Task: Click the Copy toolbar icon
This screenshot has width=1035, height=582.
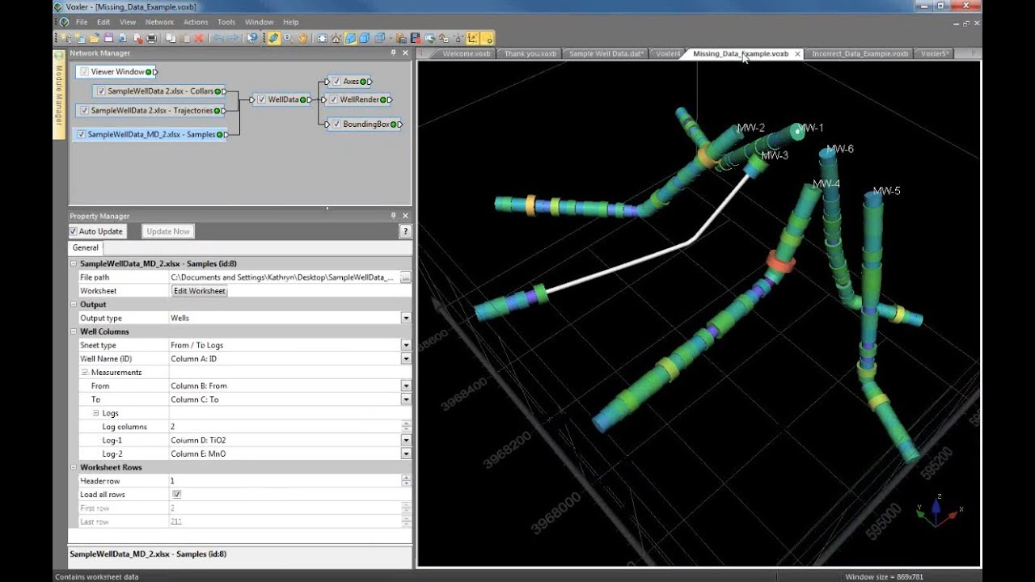Action: tap(171, 38)
